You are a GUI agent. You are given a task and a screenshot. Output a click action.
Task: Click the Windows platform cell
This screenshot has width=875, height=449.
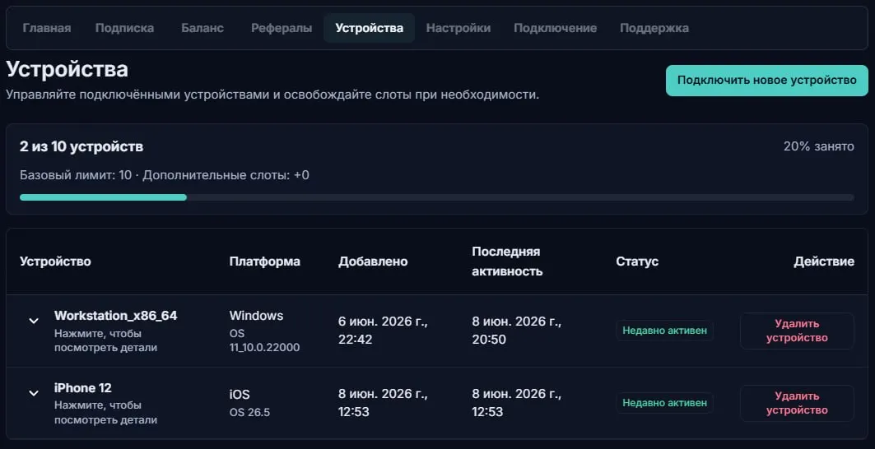[x=256, y=316]
